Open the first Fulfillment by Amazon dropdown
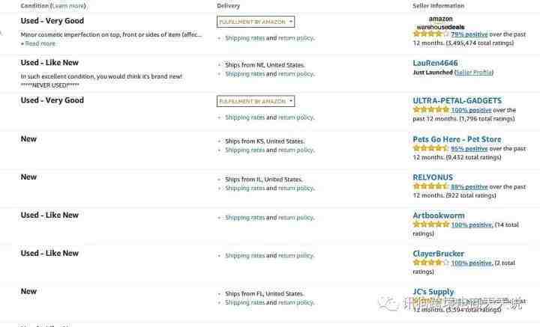This screenshot has width=540, height=327. coord(256,22)
